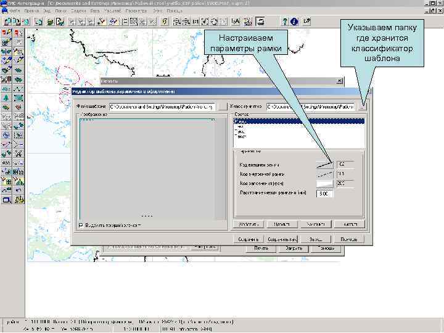Click the first toolbar icon at far left
This screenshot has width=444, height=333.
click(x=7, y=22)
